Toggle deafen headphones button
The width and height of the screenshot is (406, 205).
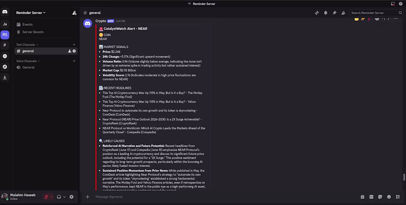coord(59,197)
